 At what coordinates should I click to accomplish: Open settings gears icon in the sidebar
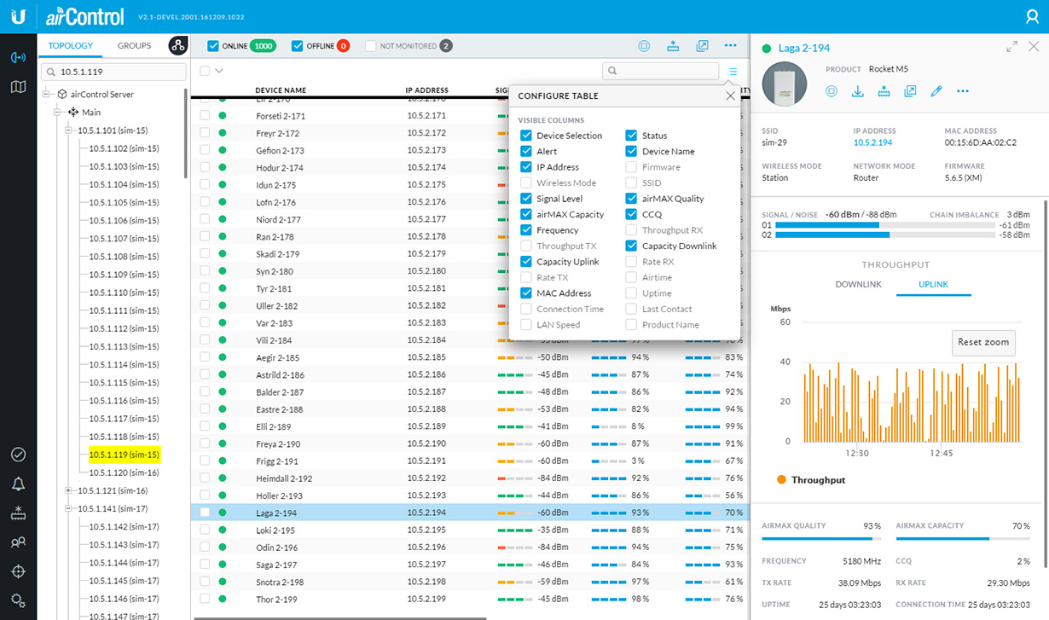point(18,600)
